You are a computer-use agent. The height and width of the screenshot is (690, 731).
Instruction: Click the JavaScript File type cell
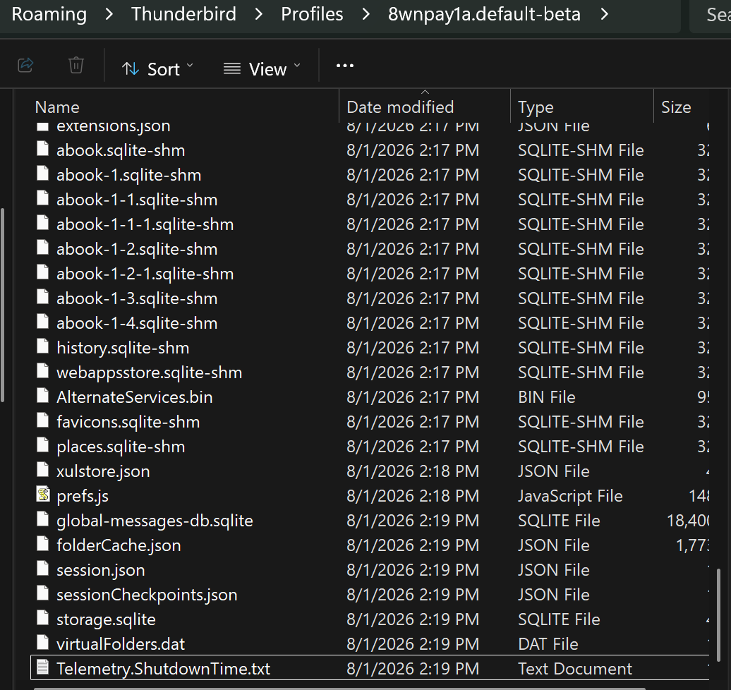pyautogui.click(x=570, y=496)
